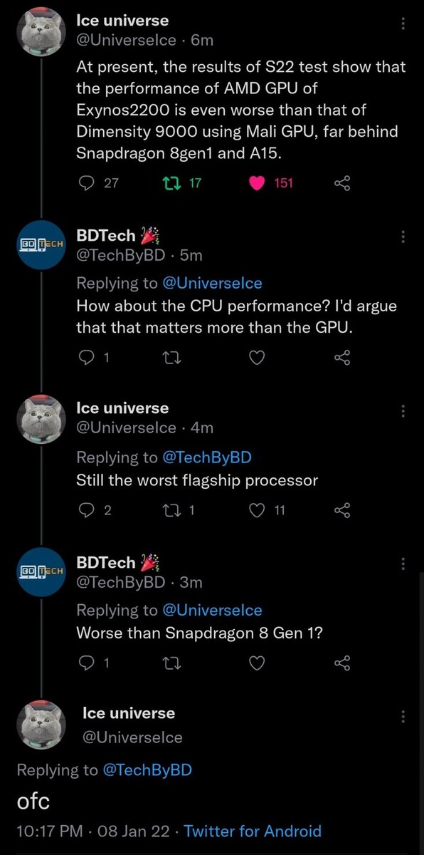The width and height of the screenshot is (424, 855).
Task: Like the 'Worse than Snapdragon 8 Gen 1?' tweet
Action: pyautogui.click(x=257, y=663)
